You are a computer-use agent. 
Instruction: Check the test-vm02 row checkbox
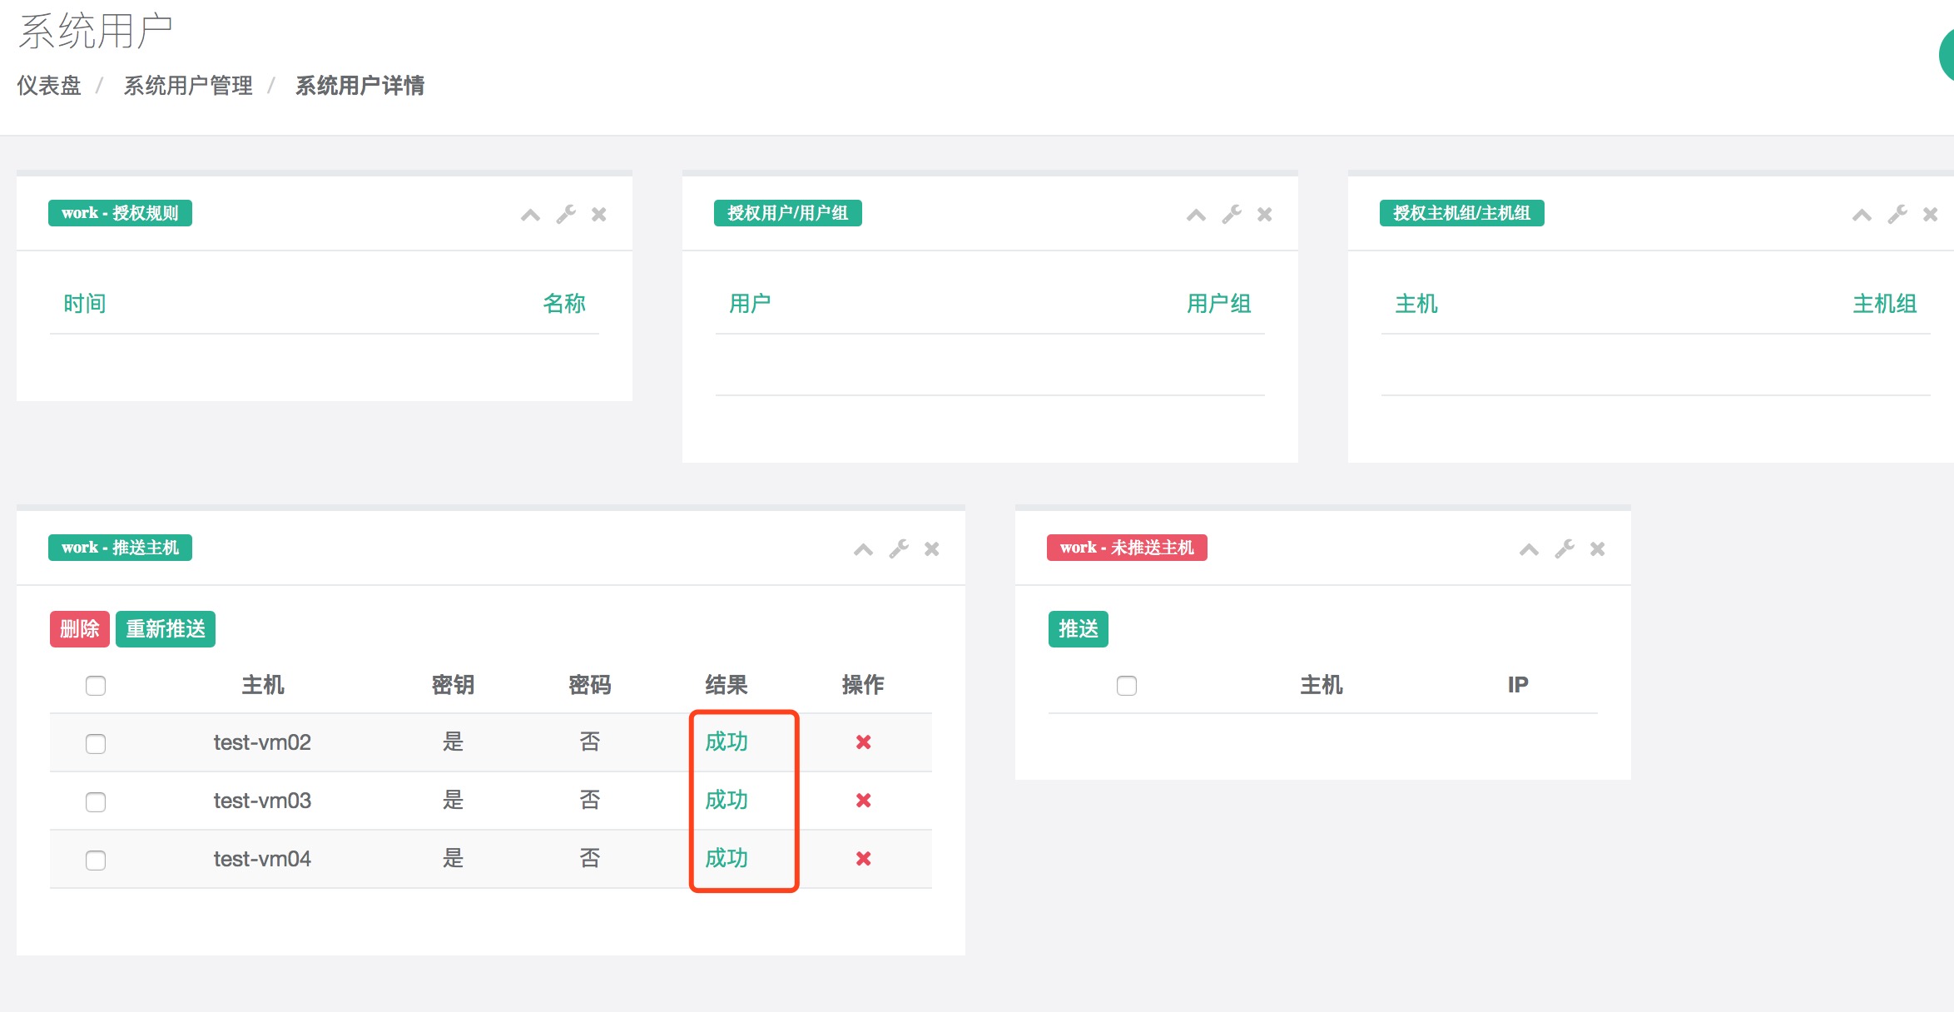(x=96, y=743)
